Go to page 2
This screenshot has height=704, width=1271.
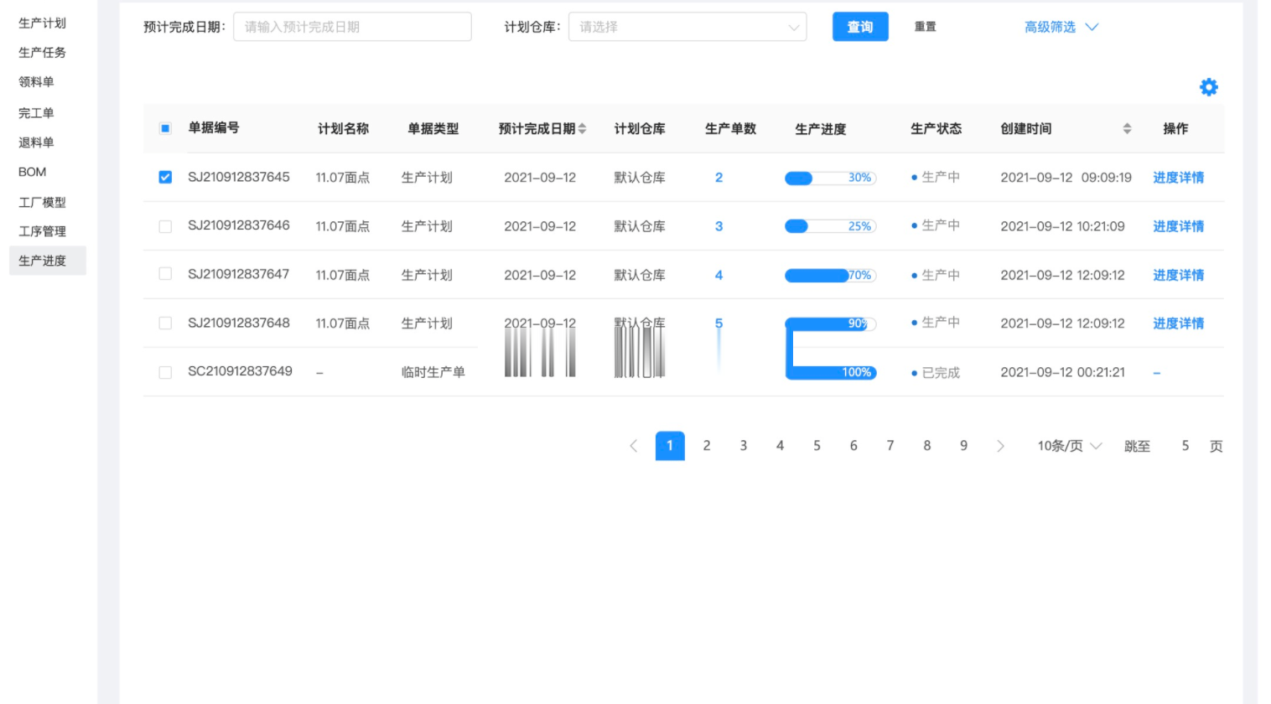pos(707,446)
